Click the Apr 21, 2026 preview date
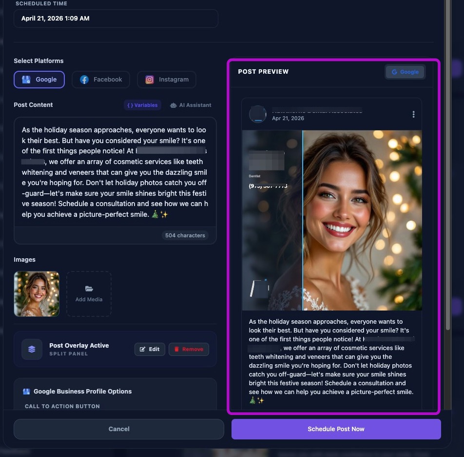464x457 pixels. tap(288, 118)
